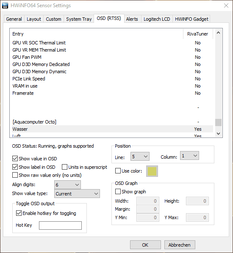
Task: Switch to the System Tray tab
Action: click(x=79, y=19)
